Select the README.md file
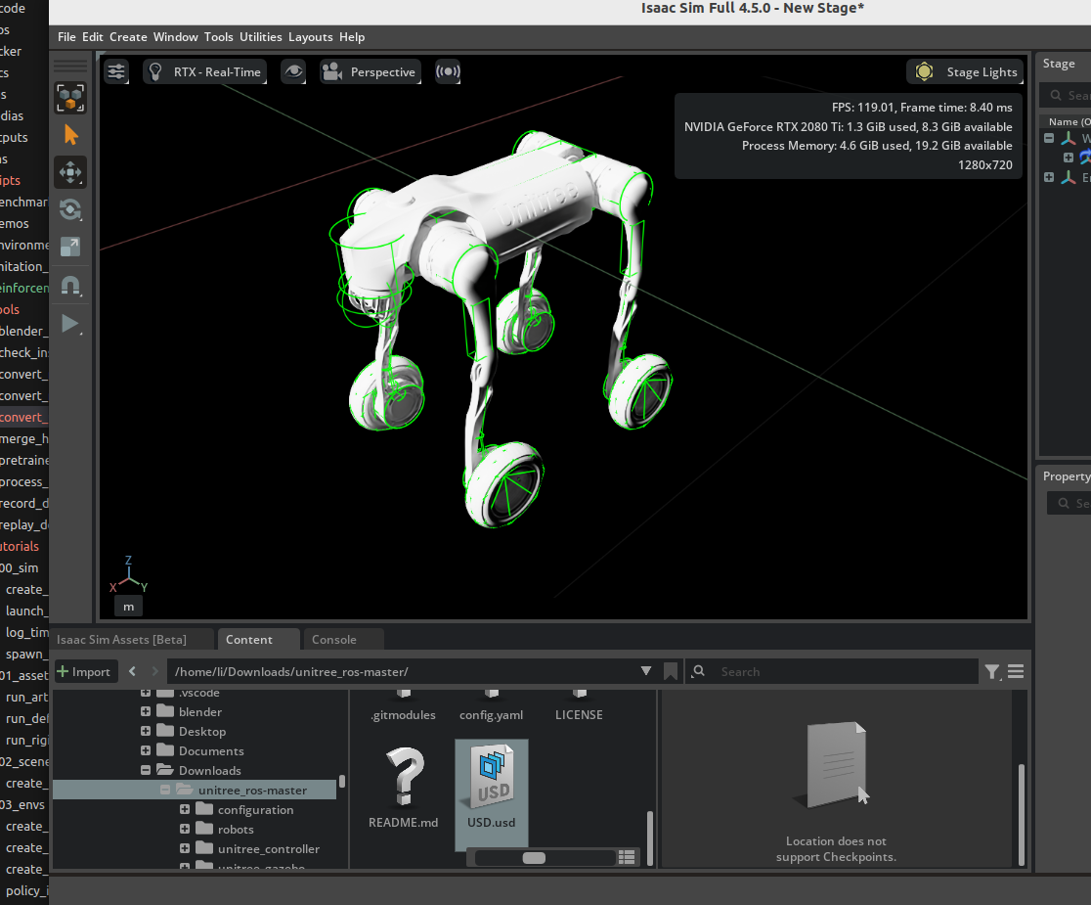Viewport: 1091px width, 905px height. point(404,787)
